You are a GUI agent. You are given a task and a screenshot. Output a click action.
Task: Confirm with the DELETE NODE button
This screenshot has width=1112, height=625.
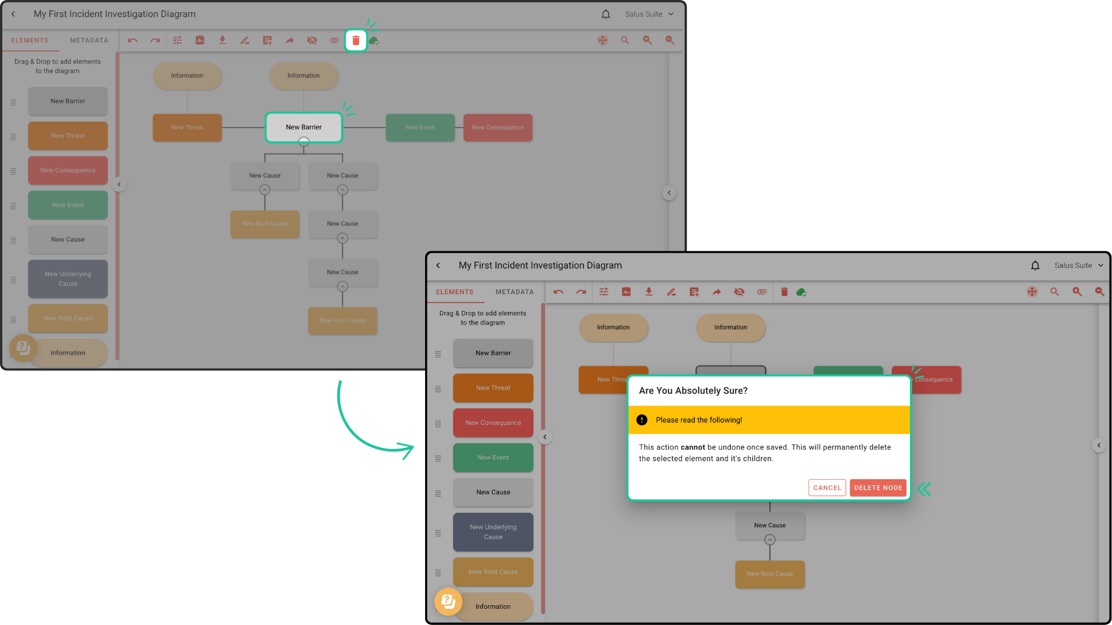tap(877, 488)
